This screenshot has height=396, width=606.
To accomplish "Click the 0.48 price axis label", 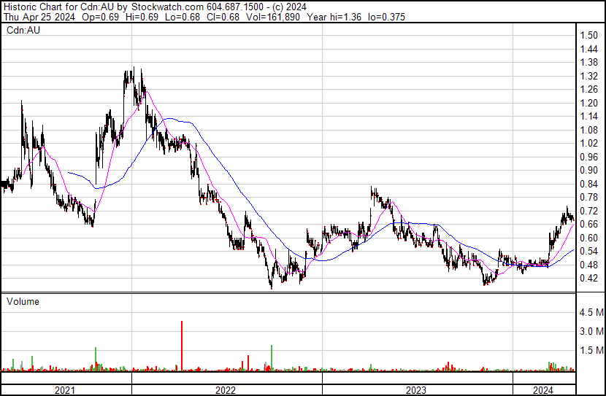I will 589,265.
